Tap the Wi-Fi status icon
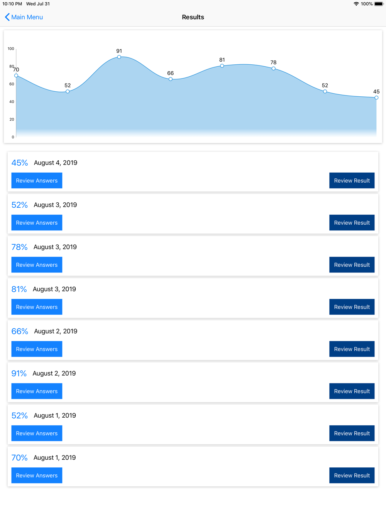386x514 pixels. click(356, 4)
